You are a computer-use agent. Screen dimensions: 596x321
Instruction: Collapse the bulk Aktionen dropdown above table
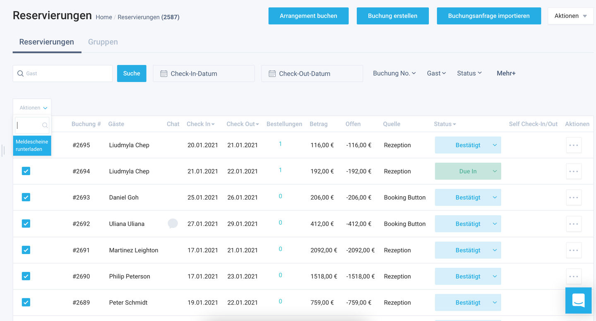pos(32,107)
